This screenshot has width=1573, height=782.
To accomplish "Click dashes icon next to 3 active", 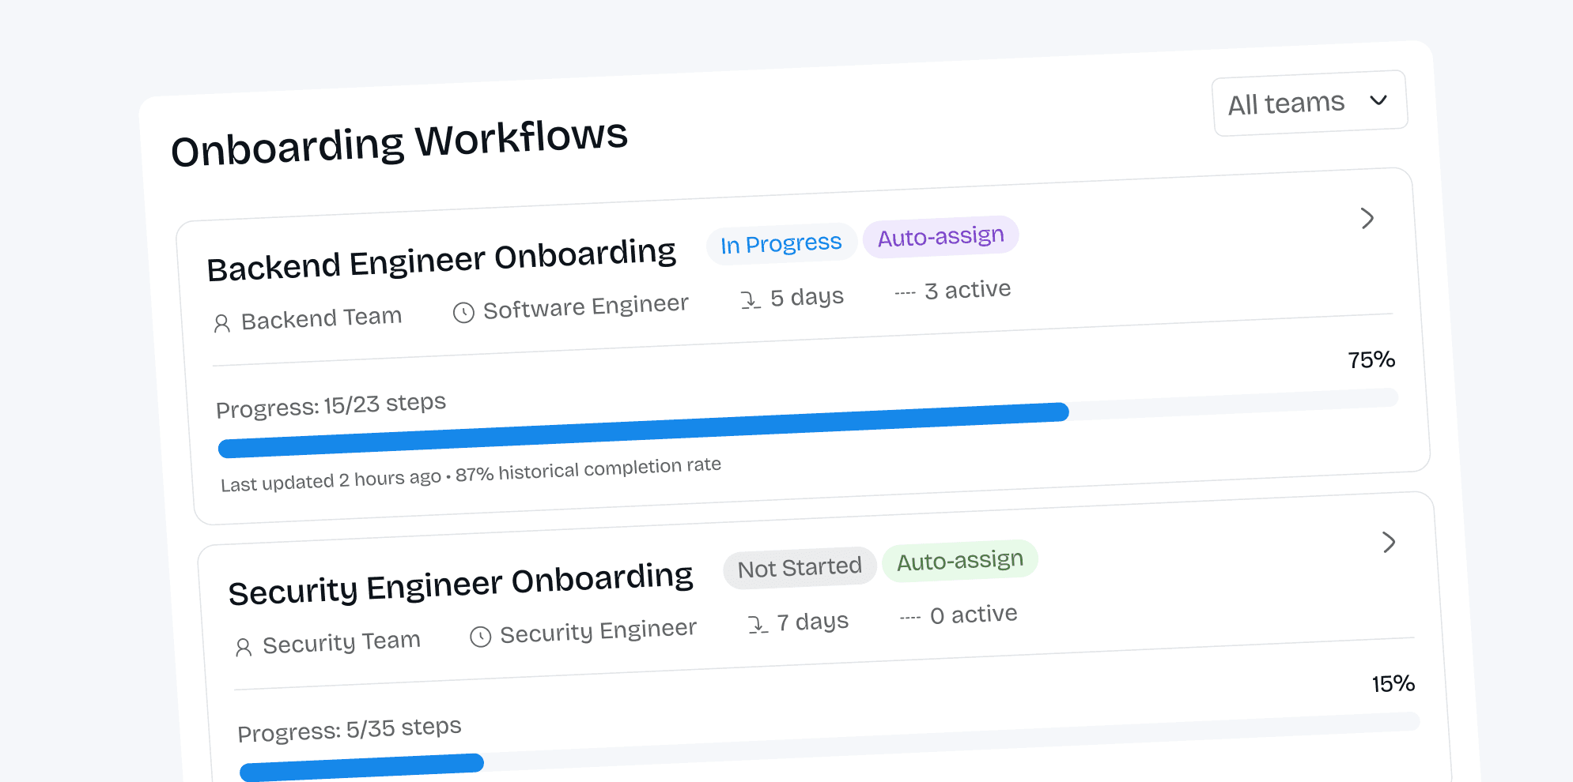I will pyautogui.click(x=905, y=293).
